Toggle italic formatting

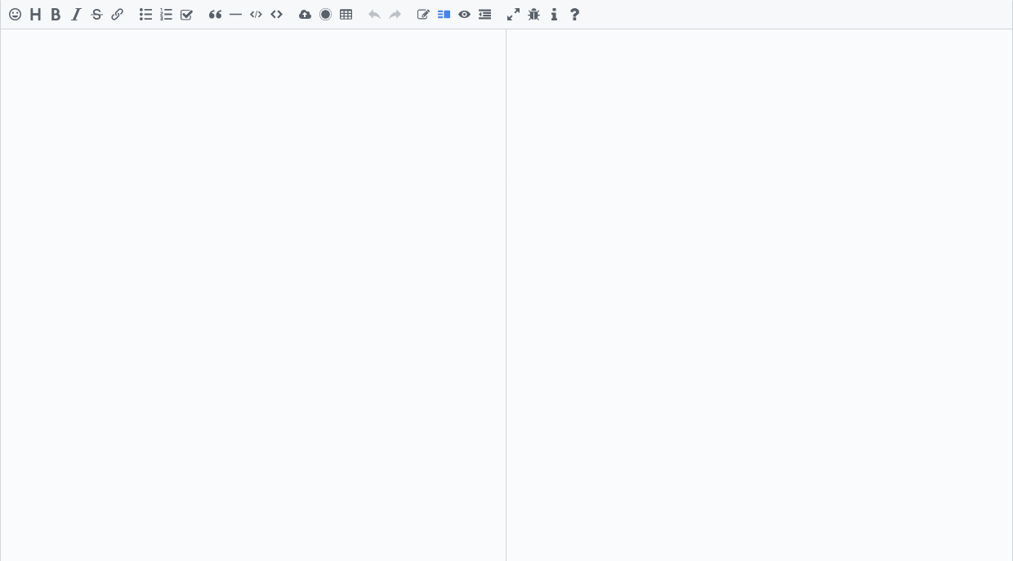point(76,14)
